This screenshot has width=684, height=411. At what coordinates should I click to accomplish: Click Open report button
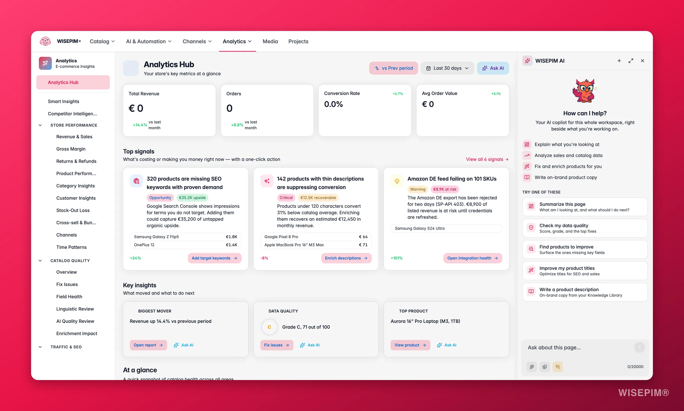(x=148, y=345)
